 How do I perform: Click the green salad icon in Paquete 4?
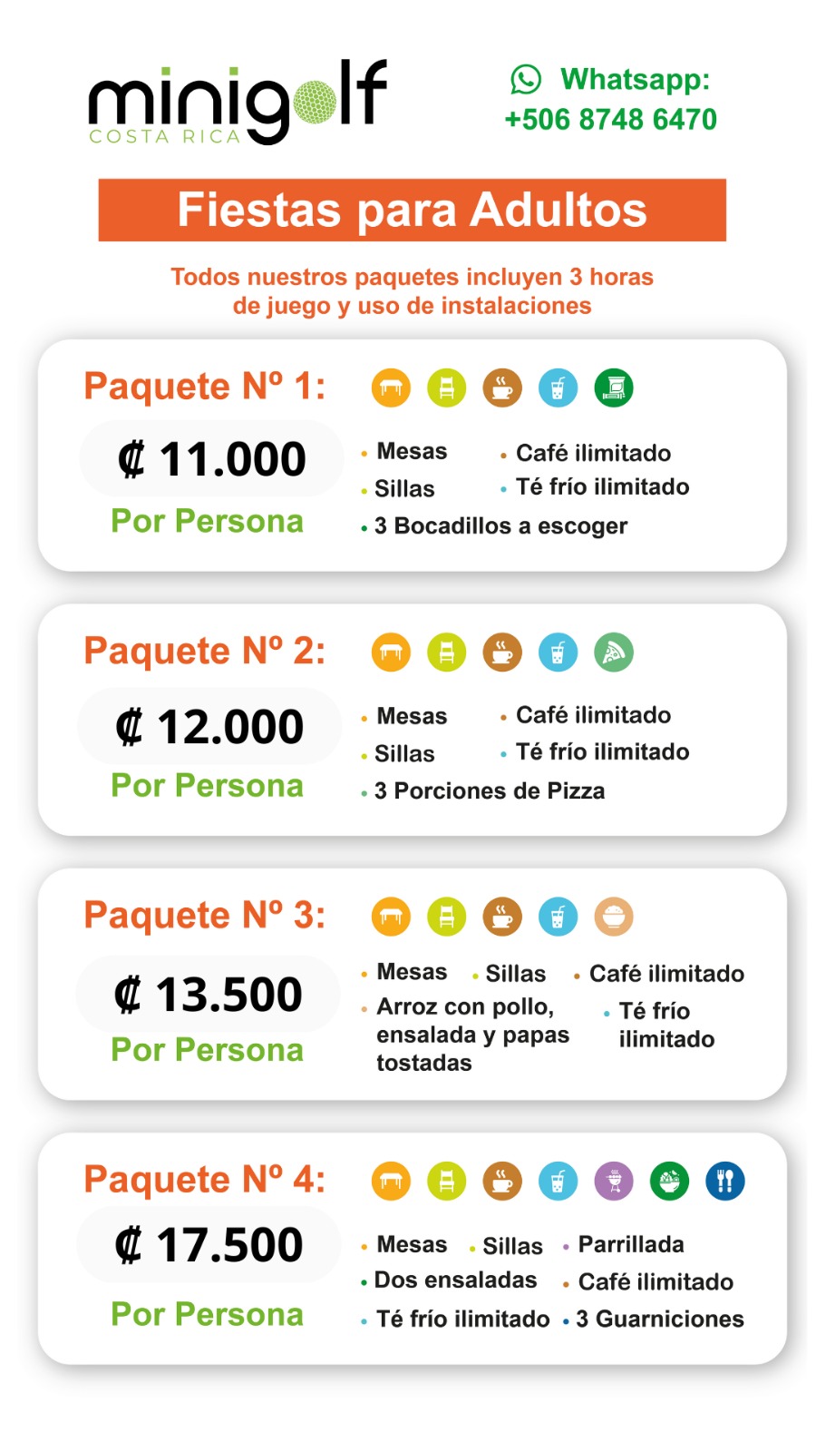[x=669, y=1182]
